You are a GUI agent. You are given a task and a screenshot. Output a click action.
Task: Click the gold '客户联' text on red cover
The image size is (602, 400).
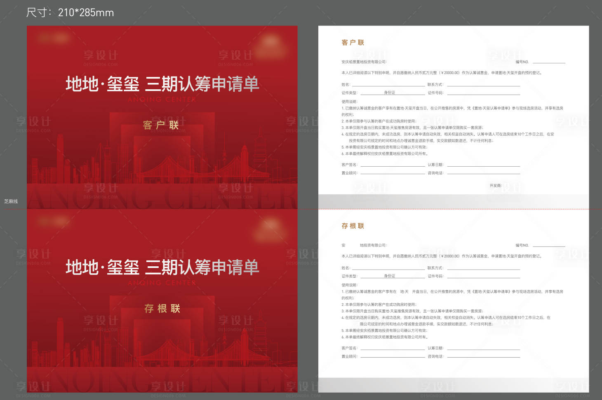point(161,125)
